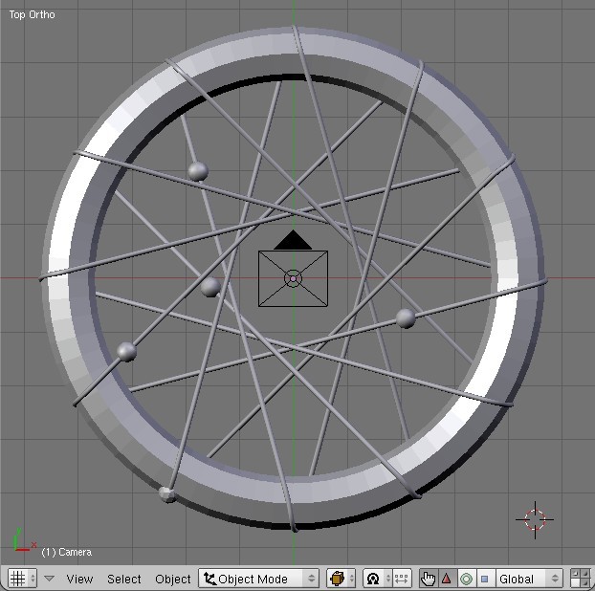Image resolution: width=595 pixels, height=591 pixels.
Task: Open the pivot point selector
Action: pyautogui.click(x=377, y=579)
